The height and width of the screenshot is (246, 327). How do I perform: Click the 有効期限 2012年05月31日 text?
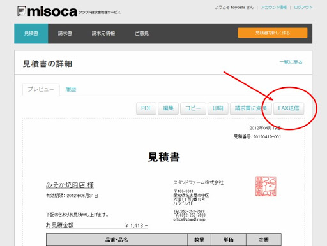(x=72, y=196)
